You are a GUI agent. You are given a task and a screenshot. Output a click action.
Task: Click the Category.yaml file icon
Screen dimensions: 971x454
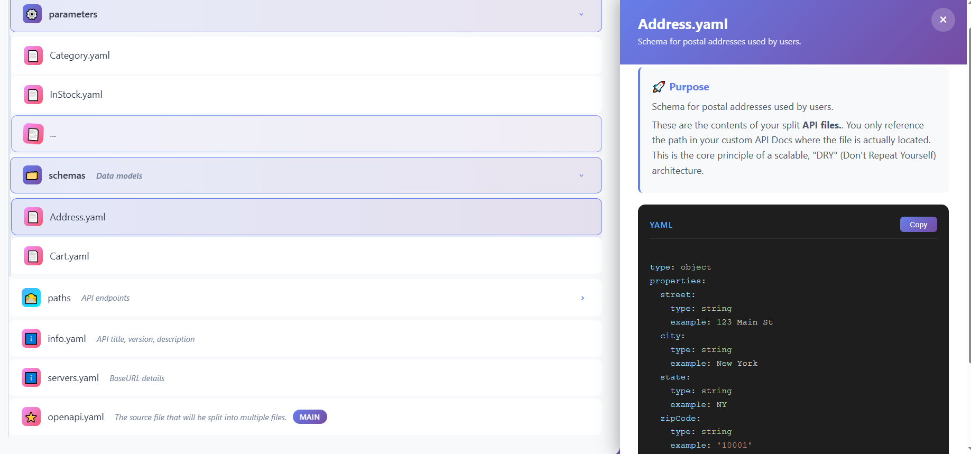(x=33, y=55)
